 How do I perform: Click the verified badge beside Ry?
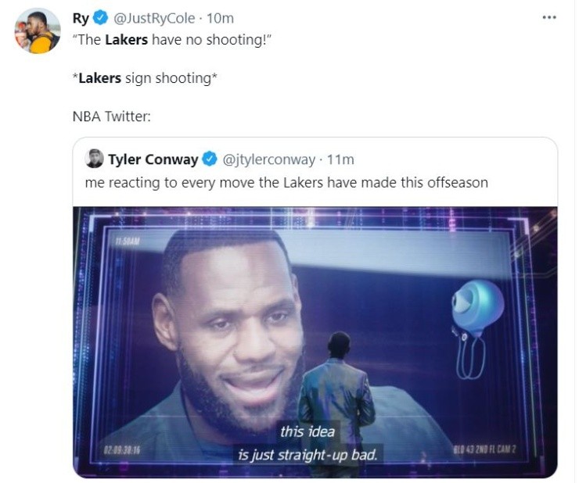(x=99, y=18)
